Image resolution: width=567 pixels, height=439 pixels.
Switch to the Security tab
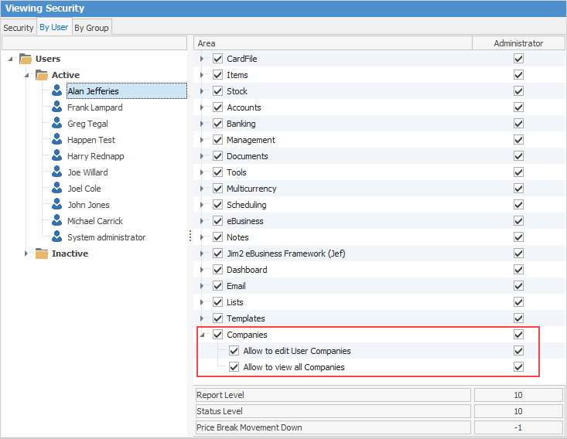pyautogui.click(x=19, y=28)
